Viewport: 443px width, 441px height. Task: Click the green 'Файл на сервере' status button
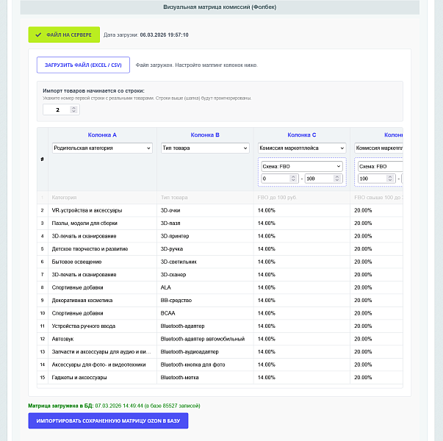click(x=64, y=35)
